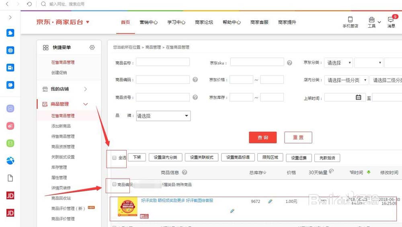This screenshot has width=402, height=227.
Task: Open quick menu settings gear icon
Action: 92,47
